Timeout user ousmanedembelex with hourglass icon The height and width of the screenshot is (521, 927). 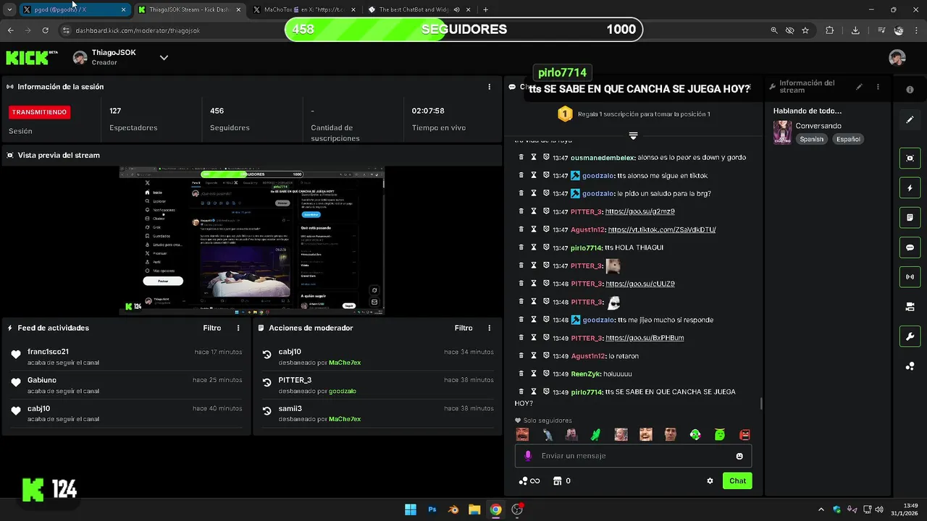pyautogui.click(x=534, y=157)
